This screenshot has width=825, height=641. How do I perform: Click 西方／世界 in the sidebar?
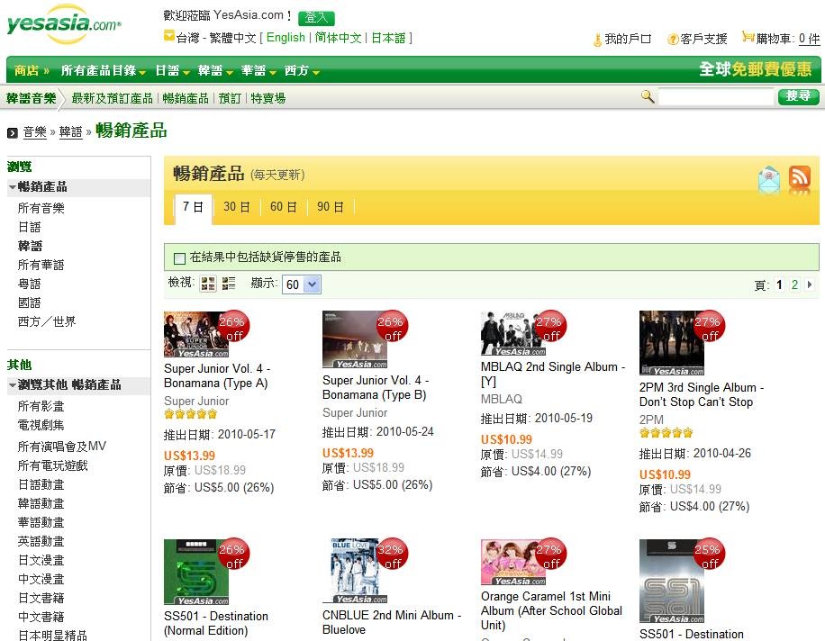tap(47, 321)
